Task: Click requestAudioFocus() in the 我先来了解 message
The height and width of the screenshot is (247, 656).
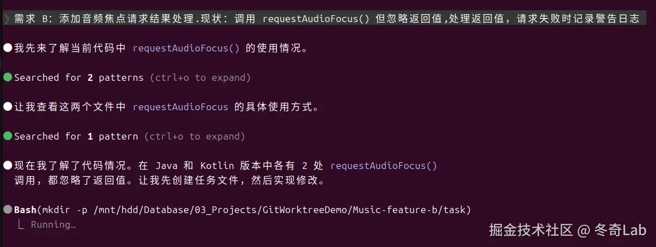Action: click(186, 48)
